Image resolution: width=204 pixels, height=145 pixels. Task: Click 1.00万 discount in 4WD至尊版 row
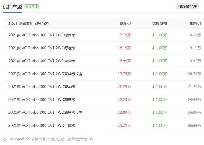[160, 125]
